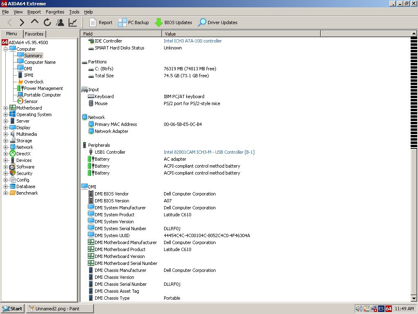
Task: Click the Multimedia speaker icon in tree
Action: 13,134
